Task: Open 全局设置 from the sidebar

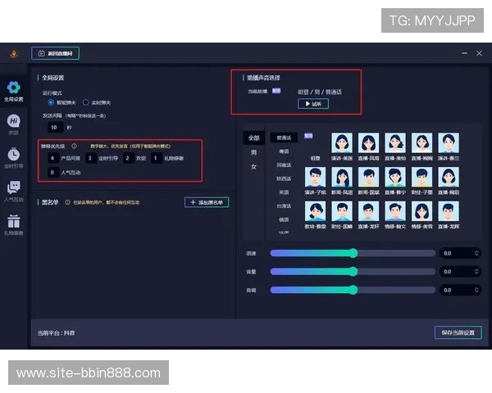Action: (x=14, y=90)
